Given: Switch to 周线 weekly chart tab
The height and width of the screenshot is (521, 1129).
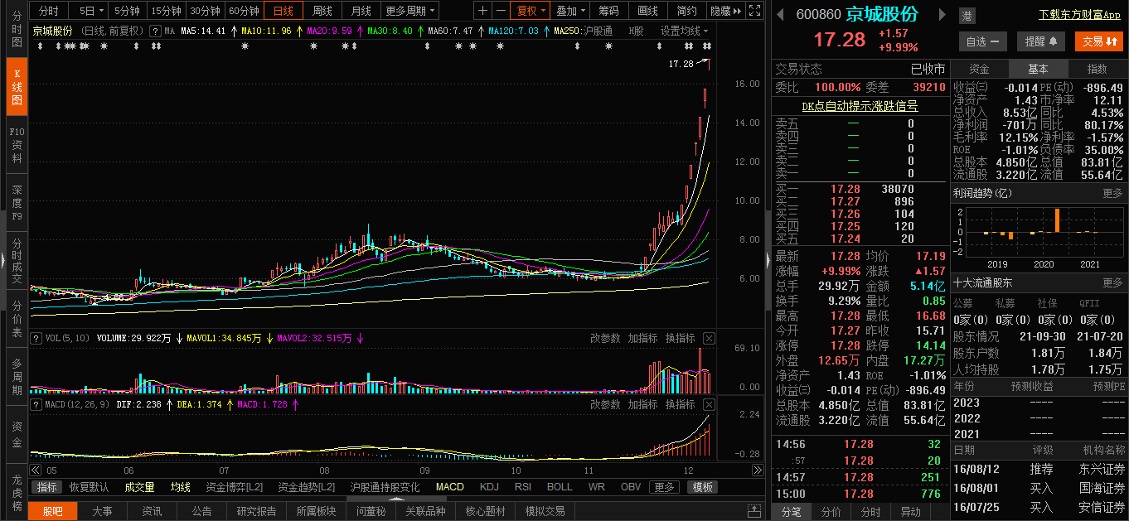Looking at the screenshot, I should pos(322,11).
